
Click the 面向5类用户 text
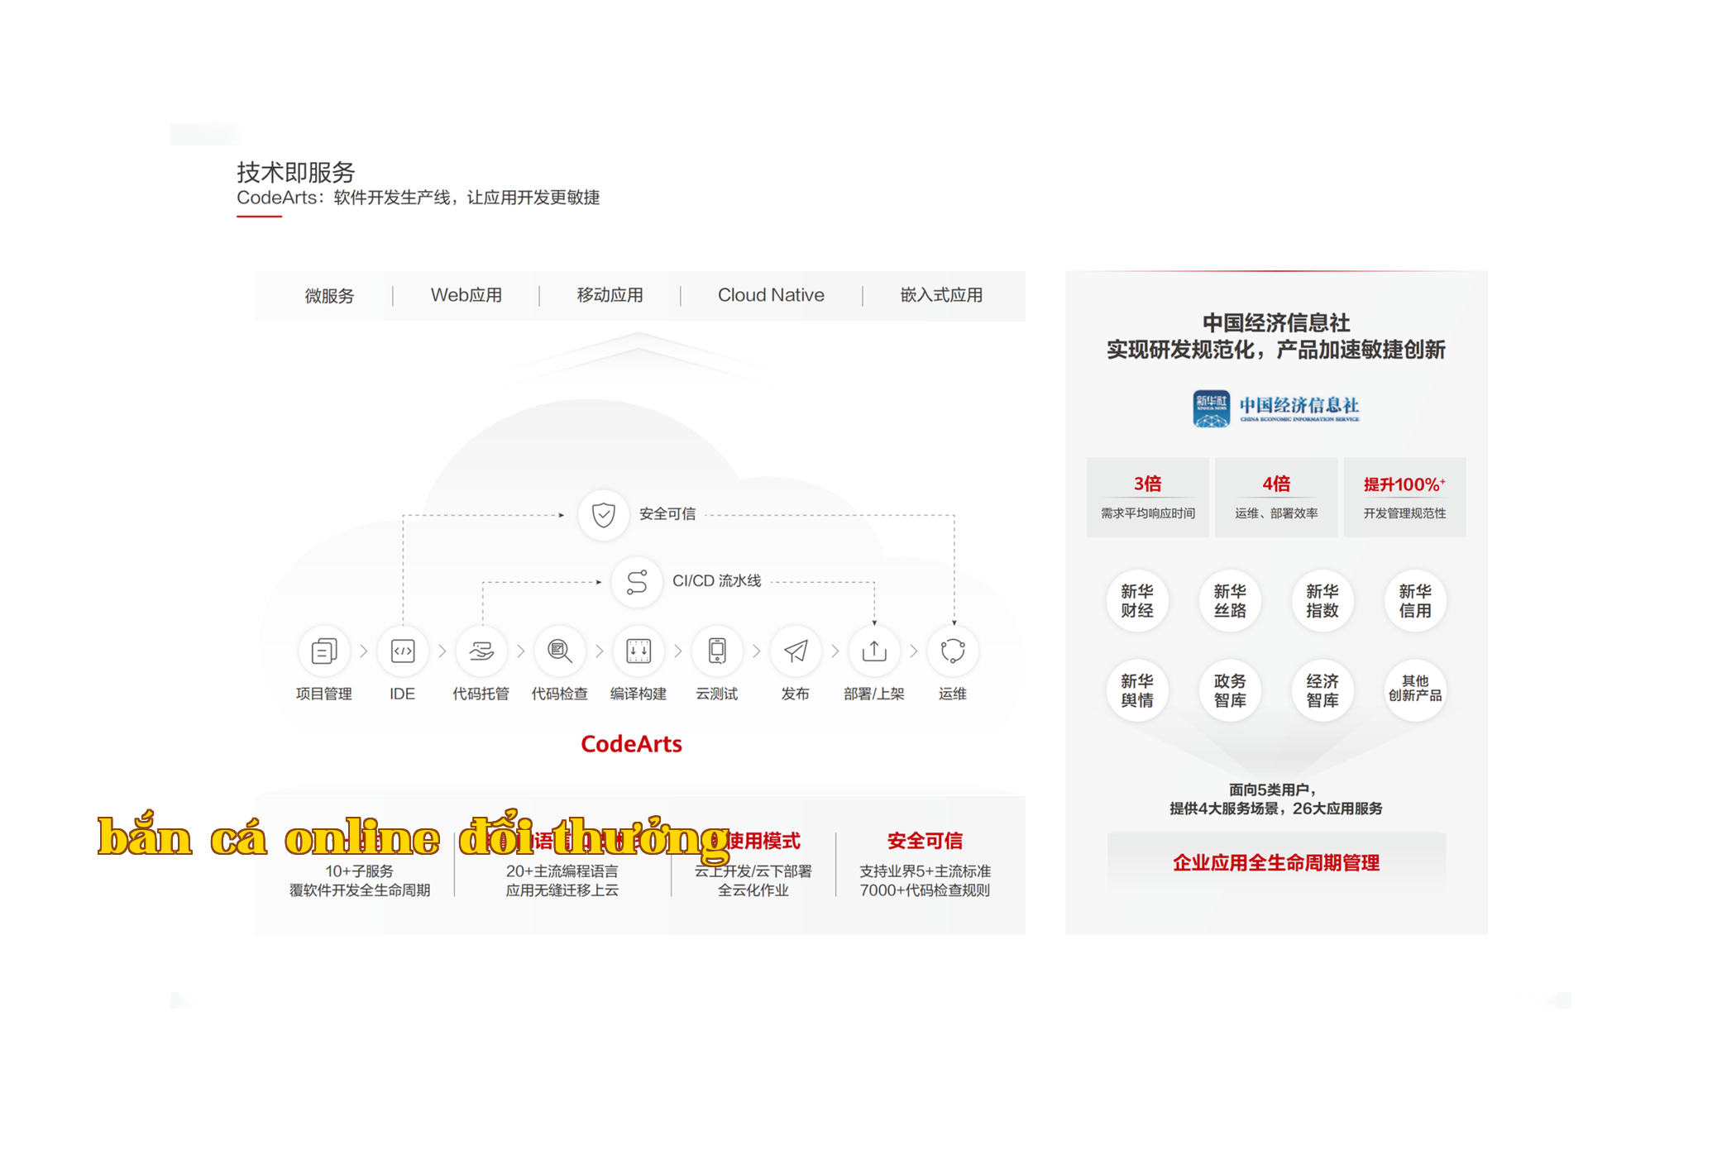pos(1273,790)
